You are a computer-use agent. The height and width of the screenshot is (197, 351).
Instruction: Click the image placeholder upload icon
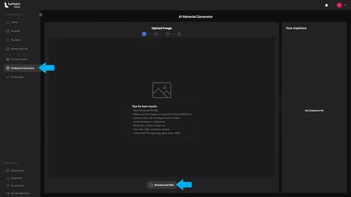pyautogui.click(x=162, y=90)
